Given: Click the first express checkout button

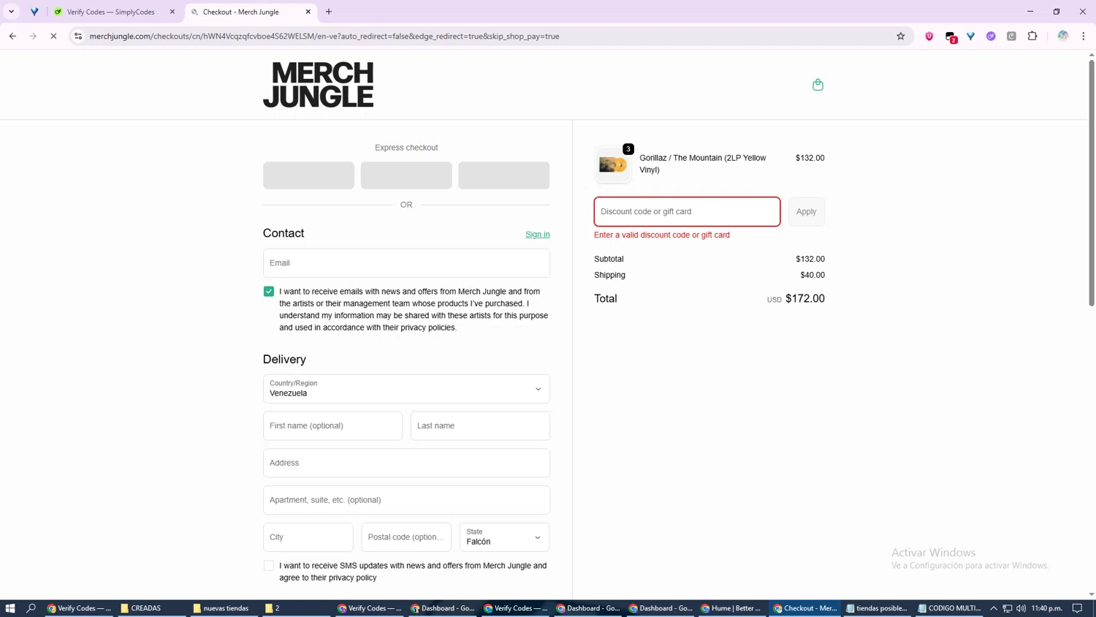Looking at the screenshot, I should [x=308, y=175].
